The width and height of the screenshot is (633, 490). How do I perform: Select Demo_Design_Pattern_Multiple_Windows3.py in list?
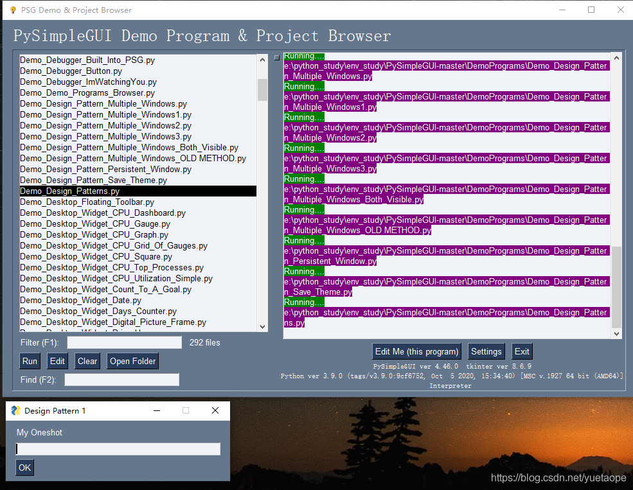[138, 136]
